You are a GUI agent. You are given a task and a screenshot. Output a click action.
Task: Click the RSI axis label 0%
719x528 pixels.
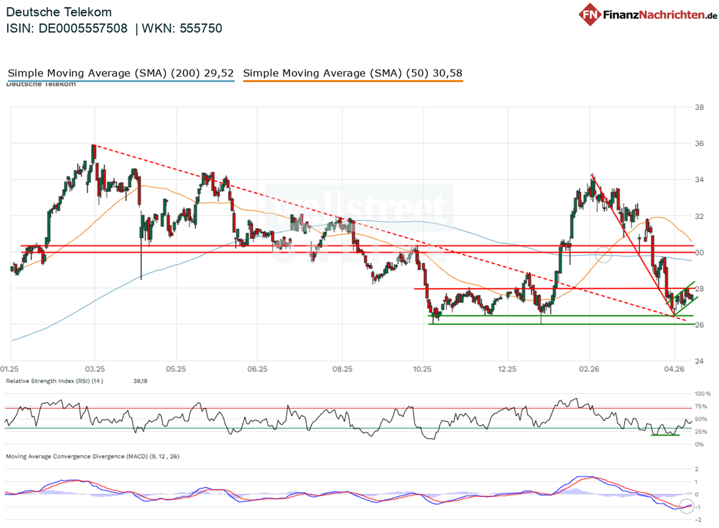click(x=699, y=444)
